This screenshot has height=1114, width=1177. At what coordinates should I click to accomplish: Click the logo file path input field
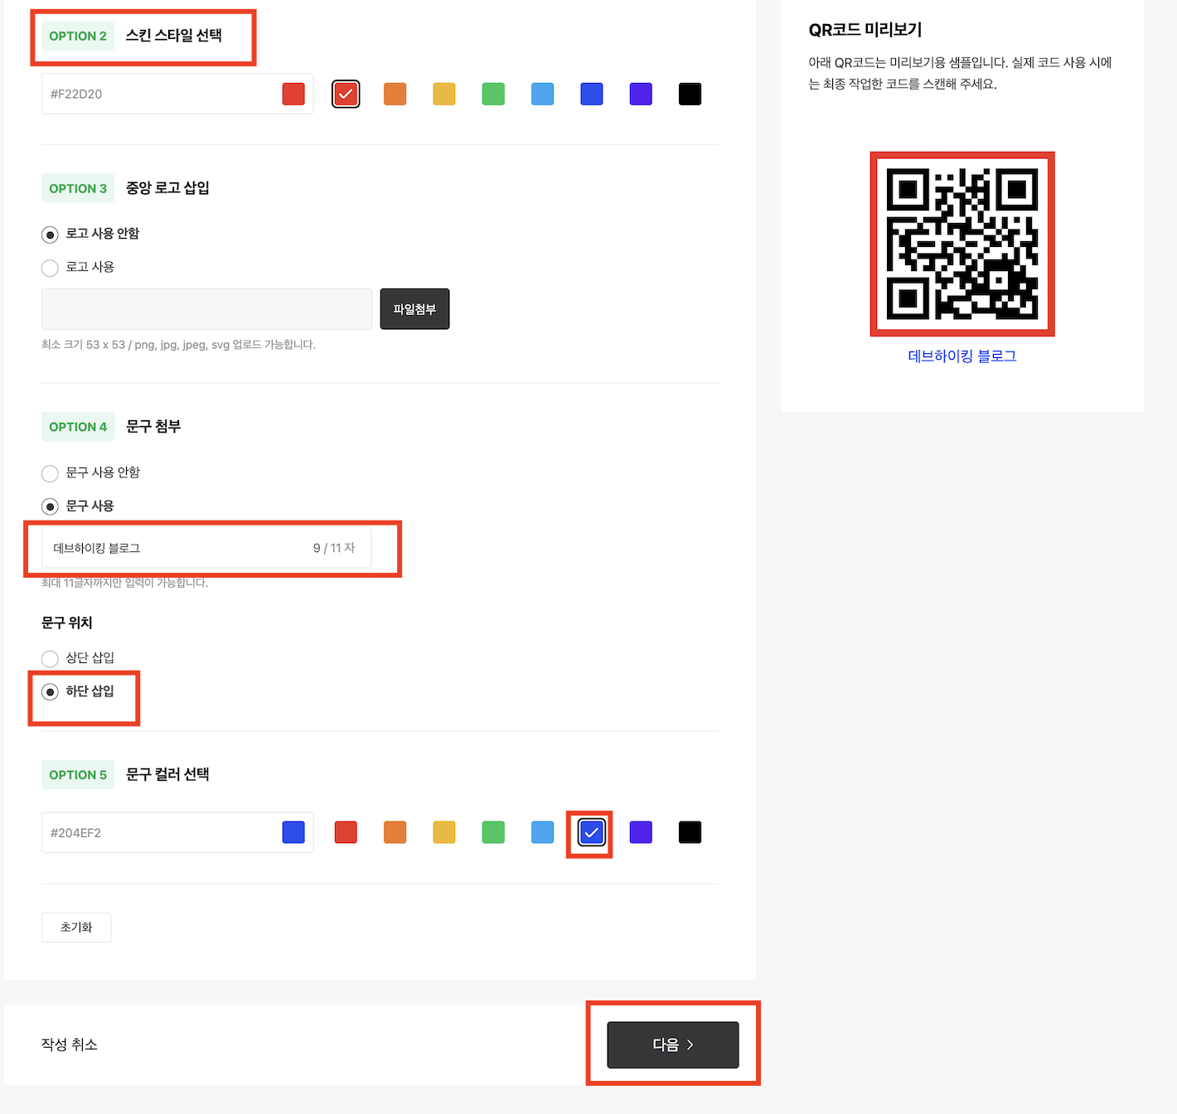(206, 309)
